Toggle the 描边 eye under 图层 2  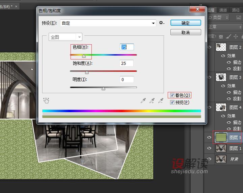[229, 62]
